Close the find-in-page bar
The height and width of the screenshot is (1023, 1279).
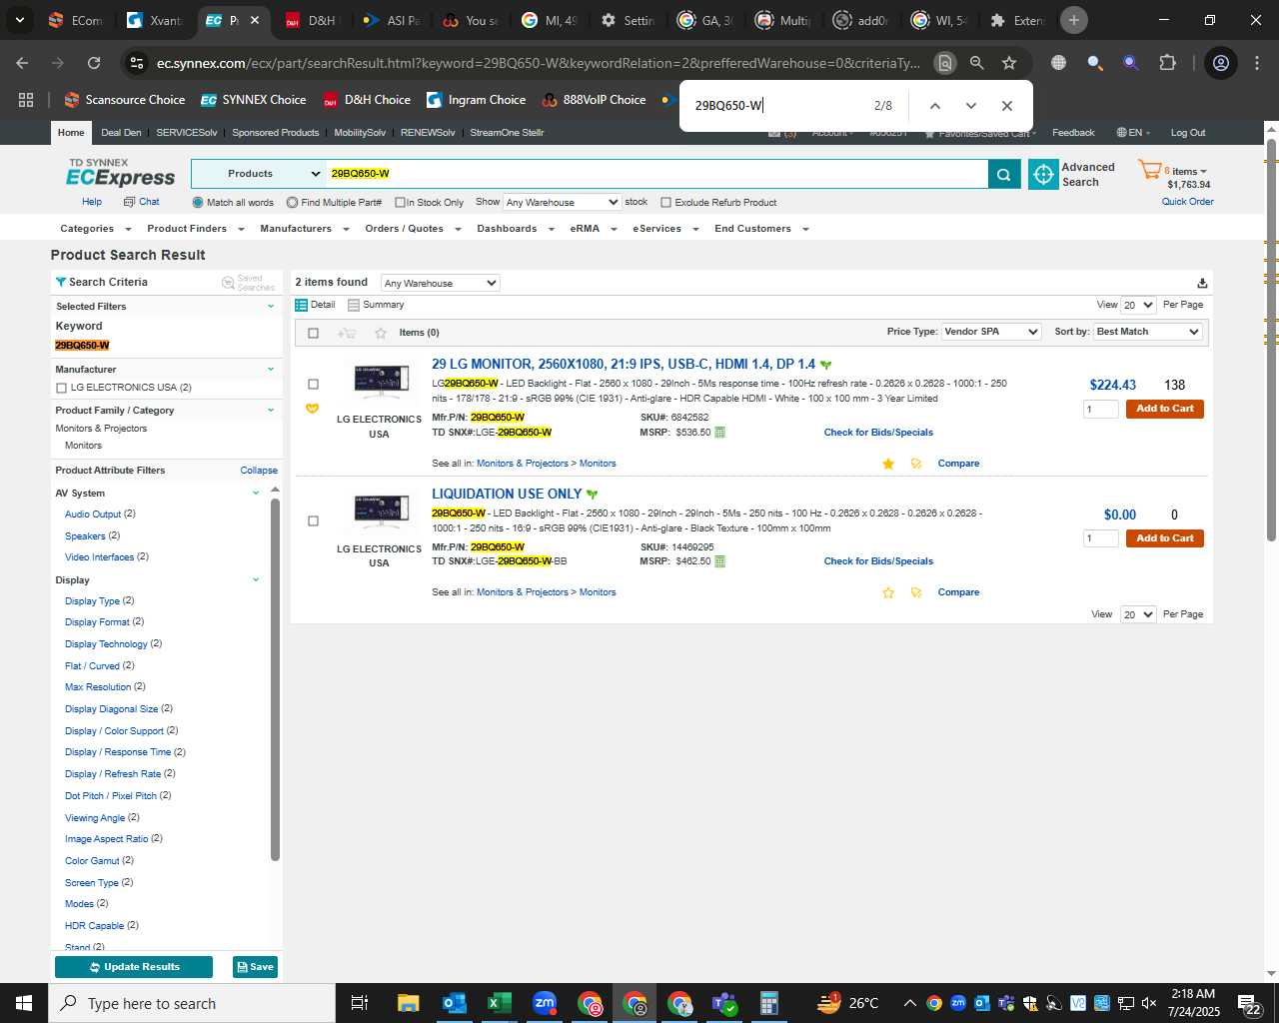(x=1006, y=106)
